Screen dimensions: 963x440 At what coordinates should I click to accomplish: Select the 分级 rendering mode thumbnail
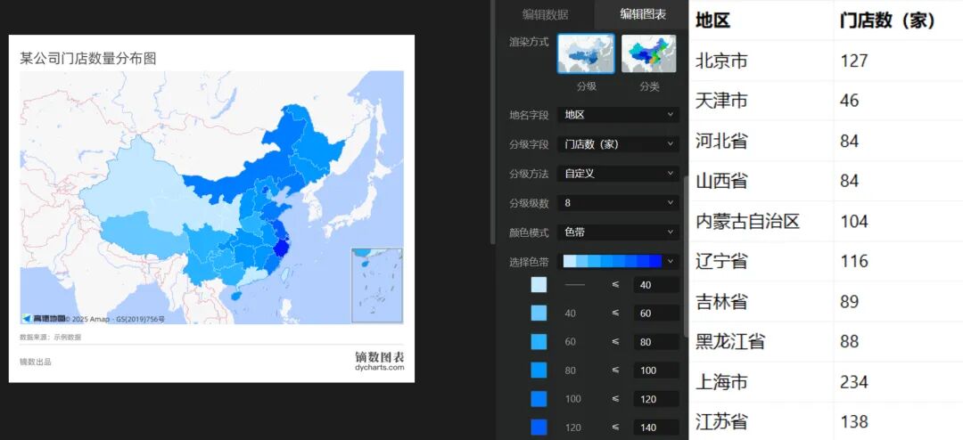point(586,53)
